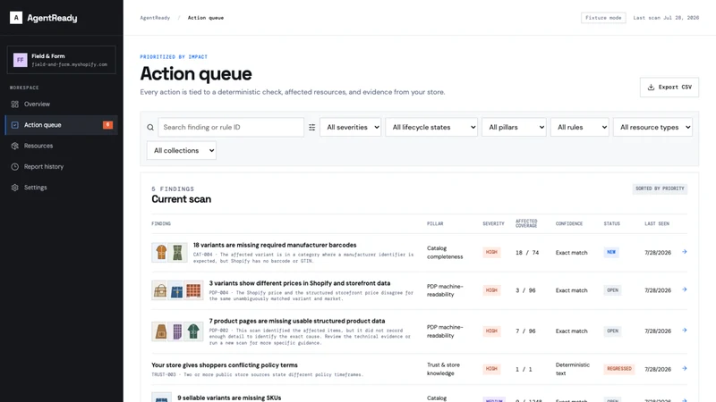Click the Pillar column header
Image resolution: width=716 pixels, height=402 pixels.
[435, 224]
